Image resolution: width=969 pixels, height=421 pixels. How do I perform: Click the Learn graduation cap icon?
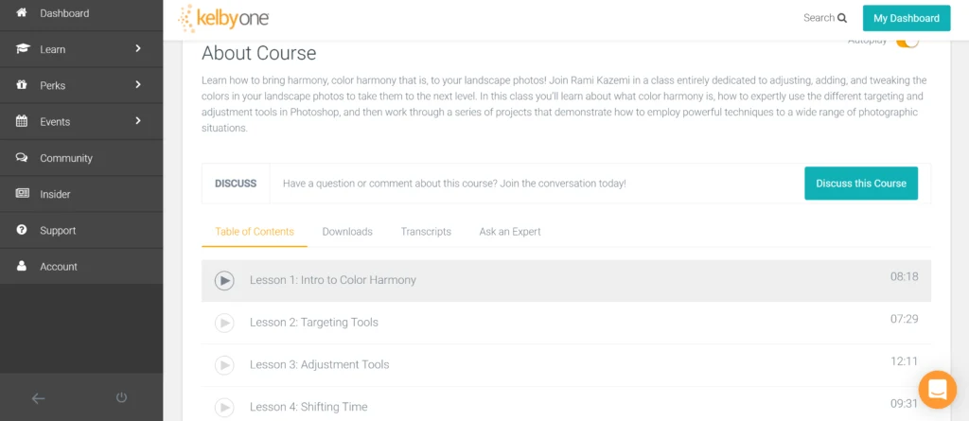click(x=23, y=49)
